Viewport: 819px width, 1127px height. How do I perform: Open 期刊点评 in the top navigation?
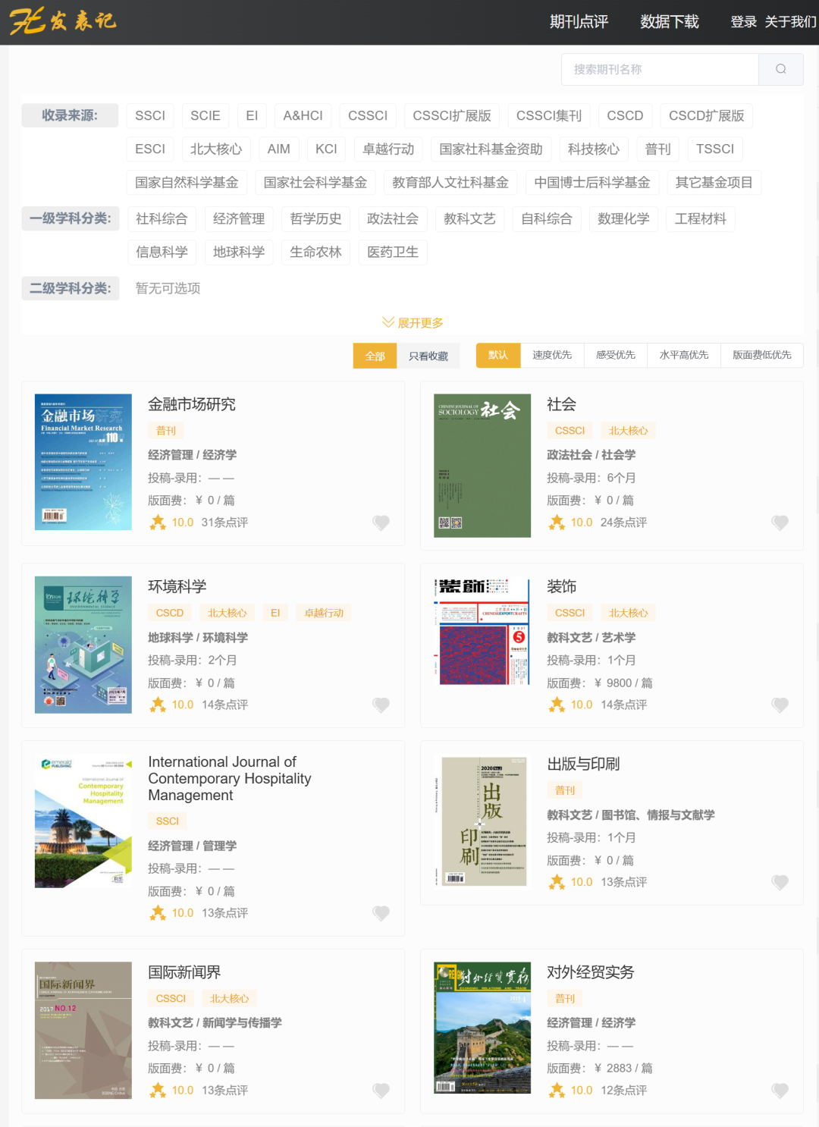579,22
